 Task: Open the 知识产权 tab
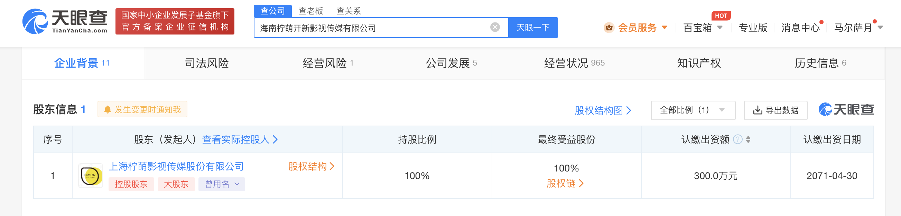pos(698,63)
